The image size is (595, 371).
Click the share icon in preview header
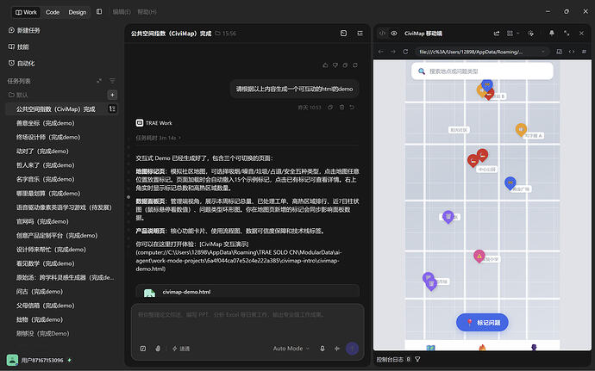pyautogui.click(x=497, y=34)
